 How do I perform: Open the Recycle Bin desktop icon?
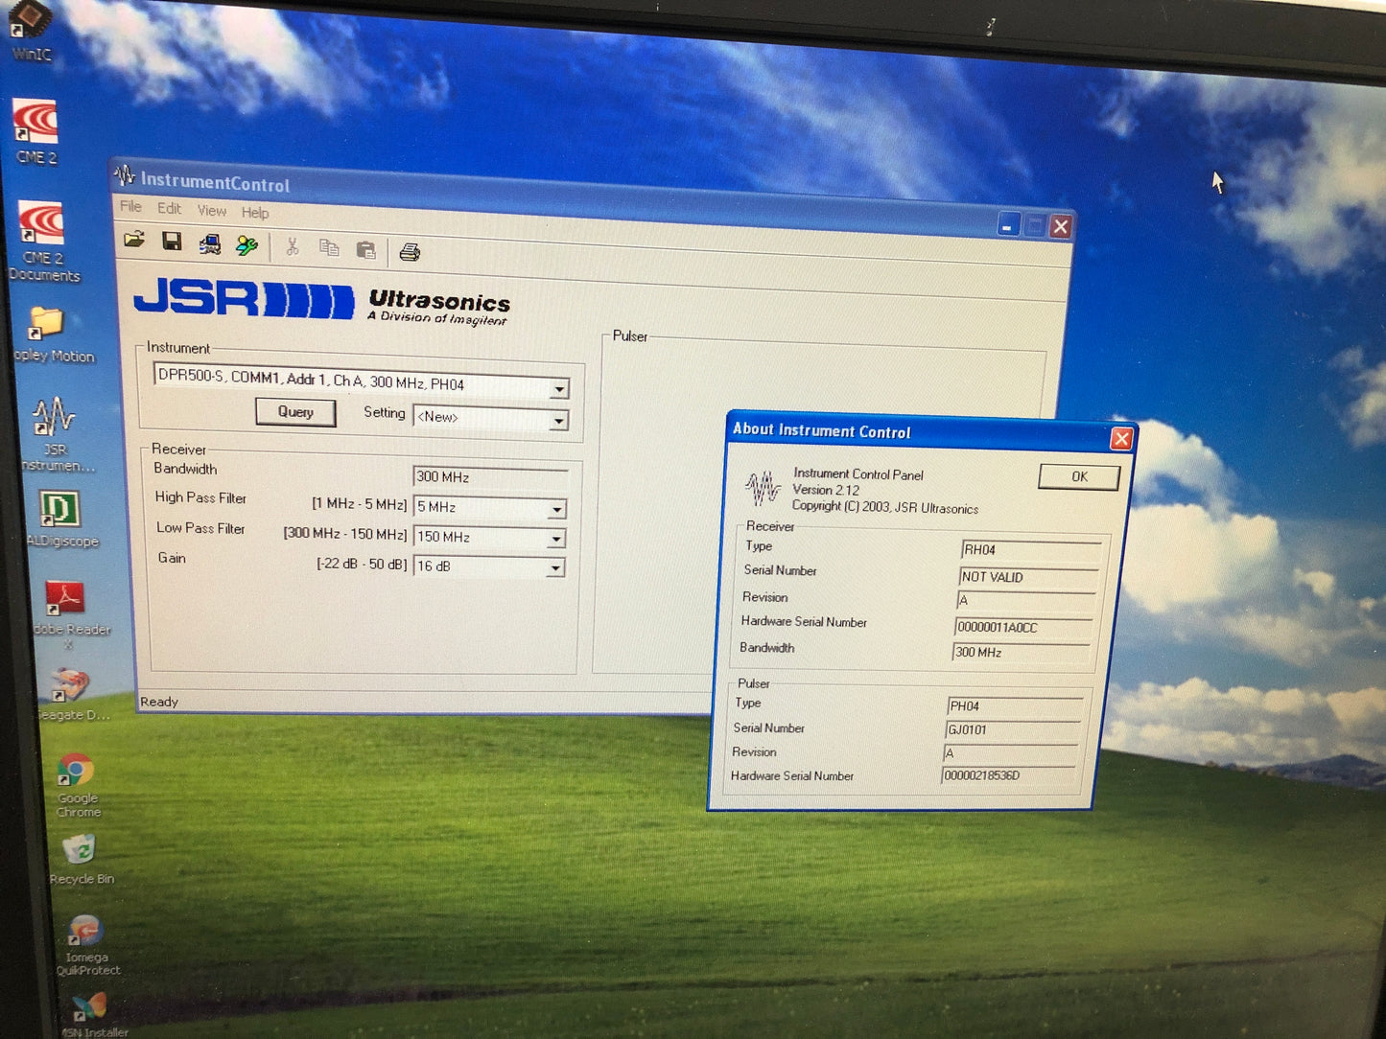point(81,856)
